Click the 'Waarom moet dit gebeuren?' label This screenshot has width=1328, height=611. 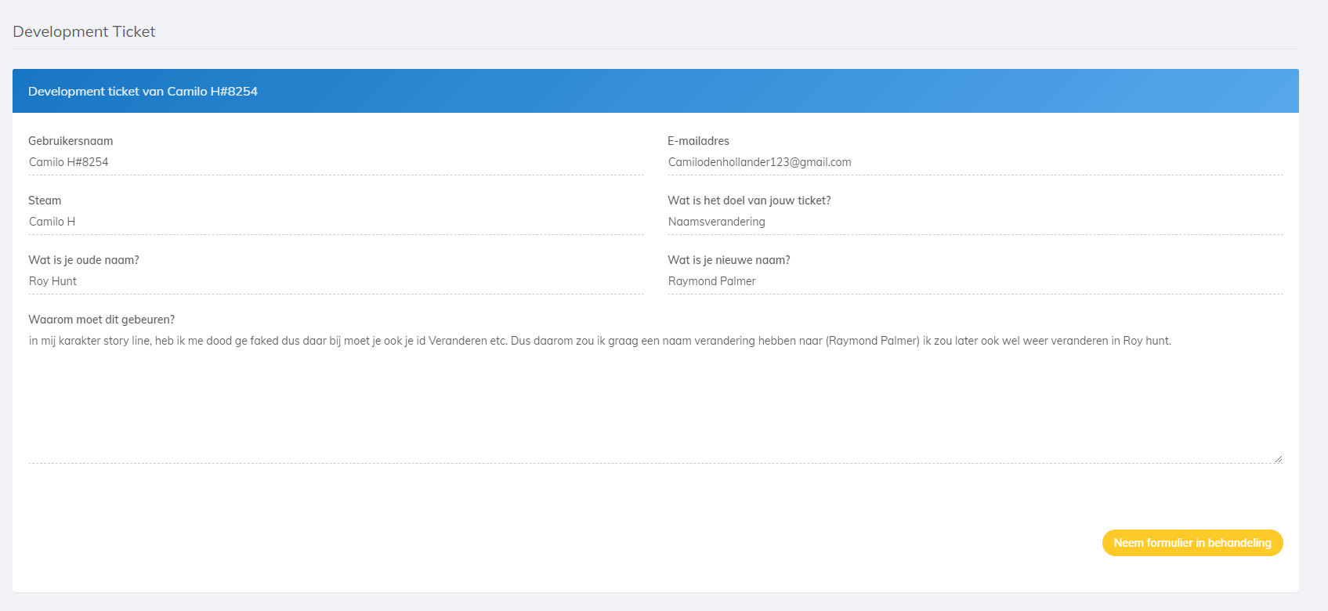pos(101,320)
